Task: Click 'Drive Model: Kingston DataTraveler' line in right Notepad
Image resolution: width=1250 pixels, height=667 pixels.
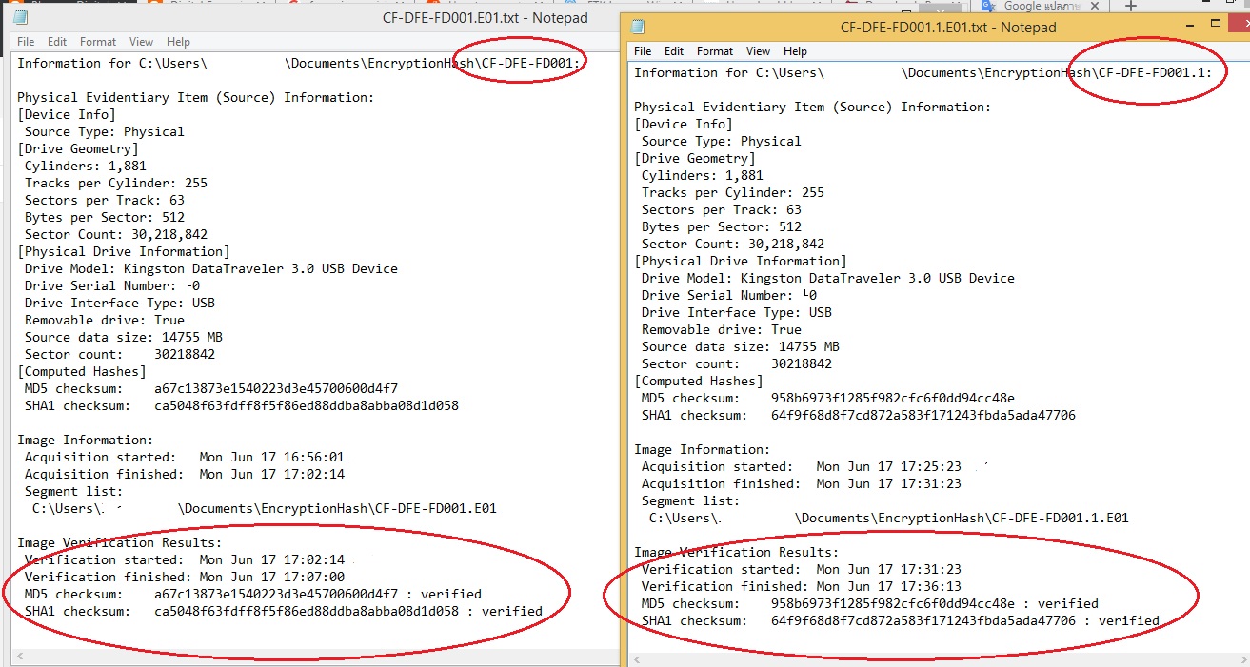Action: point(828,278)
